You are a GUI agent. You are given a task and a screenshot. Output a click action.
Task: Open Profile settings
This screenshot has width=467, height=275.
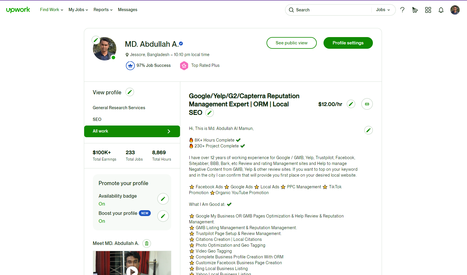pyautogui.click(x=348, y=43)
